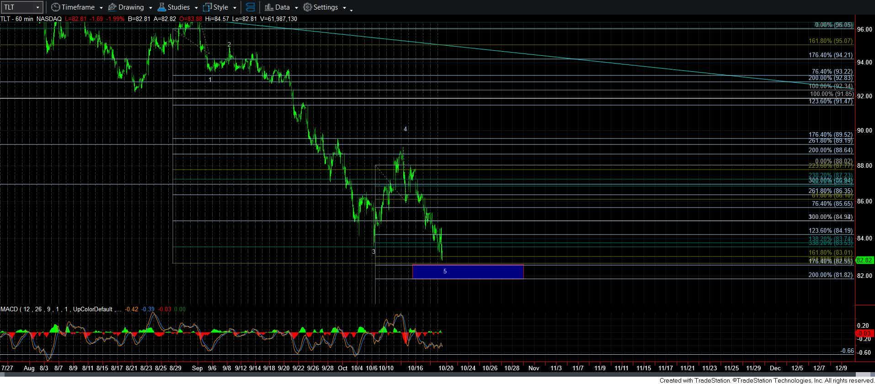Open the toolbar overflow options arrow
The height and width of the screenshot is (384, 875).
click(x=351, y=10)
